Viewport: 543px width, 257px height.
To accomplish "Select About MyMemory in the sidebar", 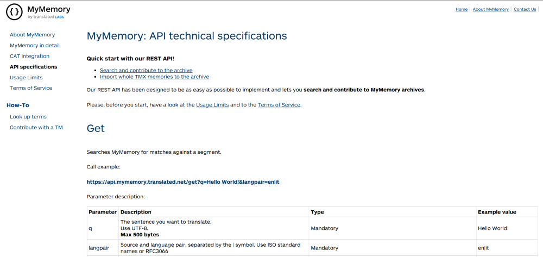I will (x=32, y=35).
